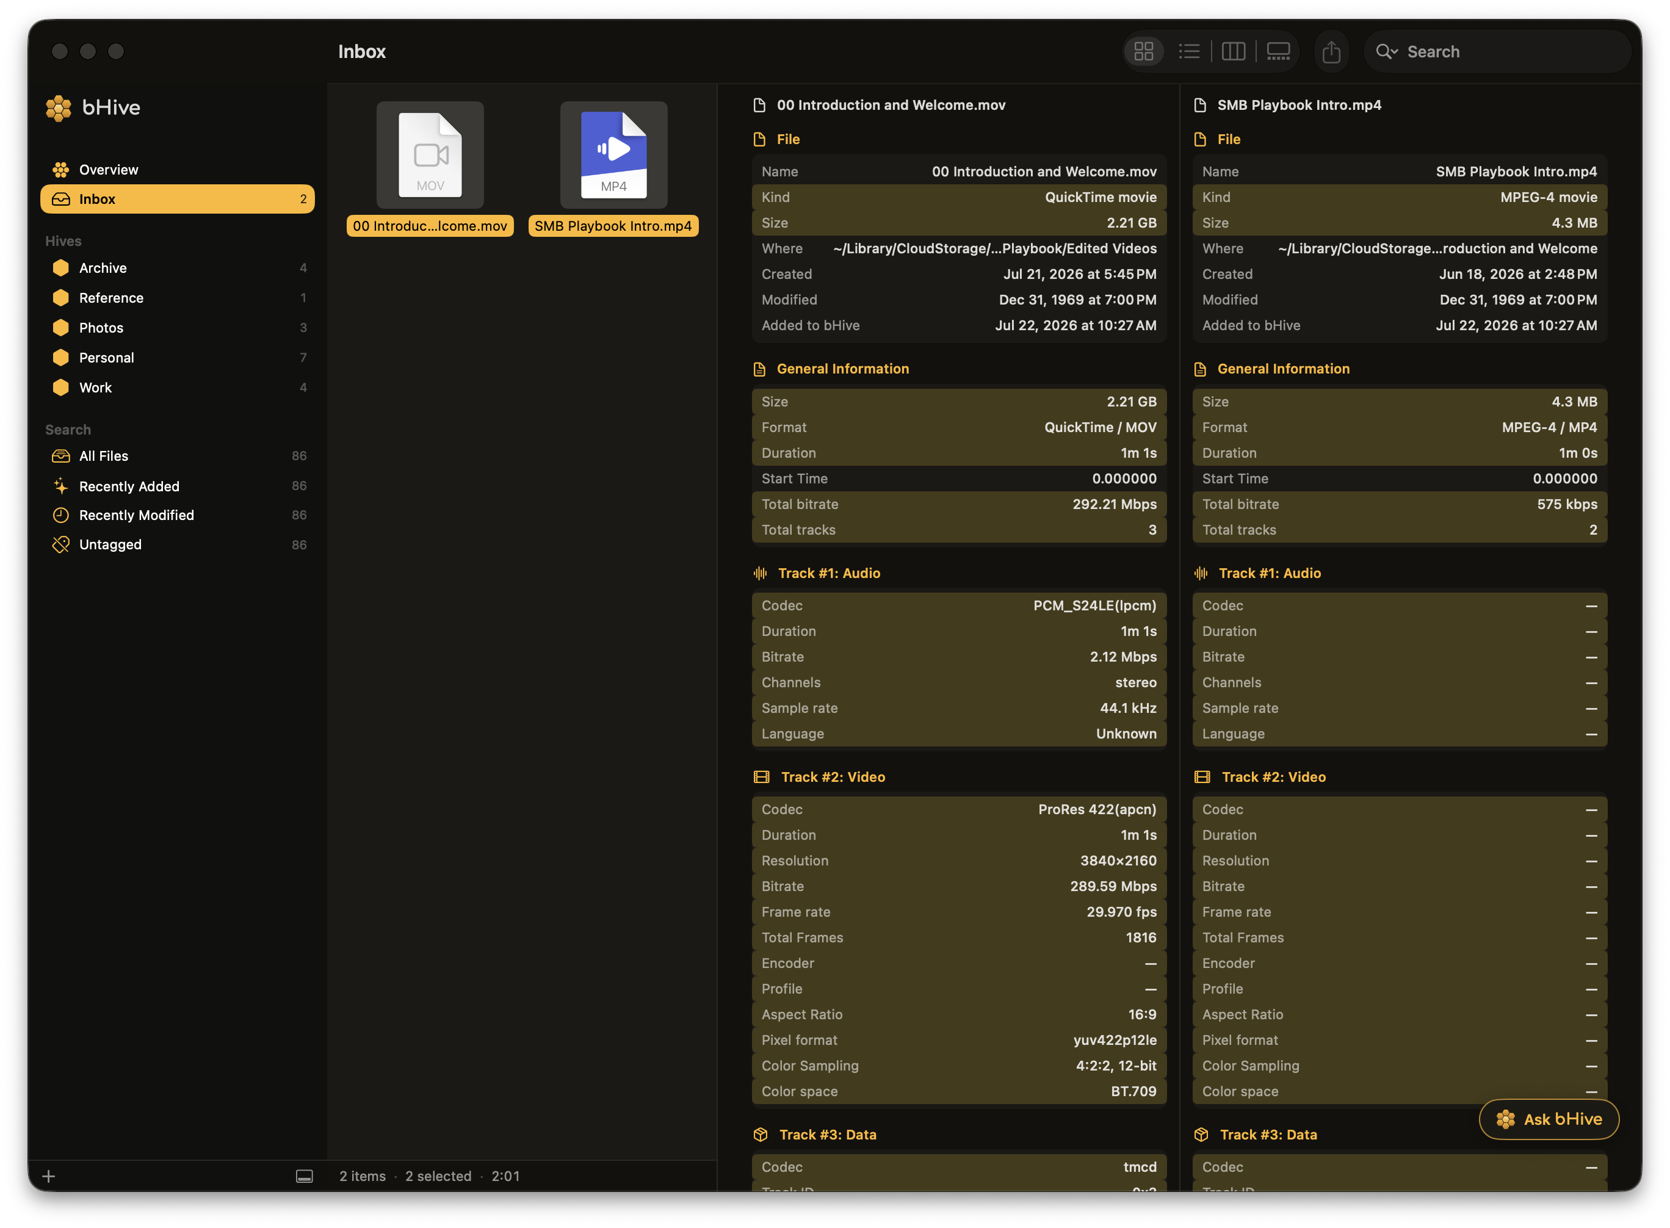Select Inbox in the sidebar

click(x=178, y=199)
